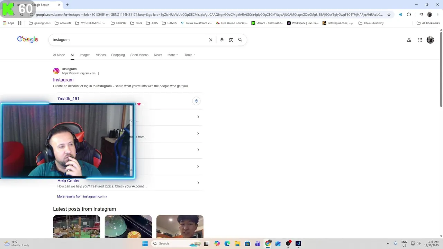Open the Free Online Courses bookmark
This screenshot has width=443, height=249.
click(x=232, y=23)
